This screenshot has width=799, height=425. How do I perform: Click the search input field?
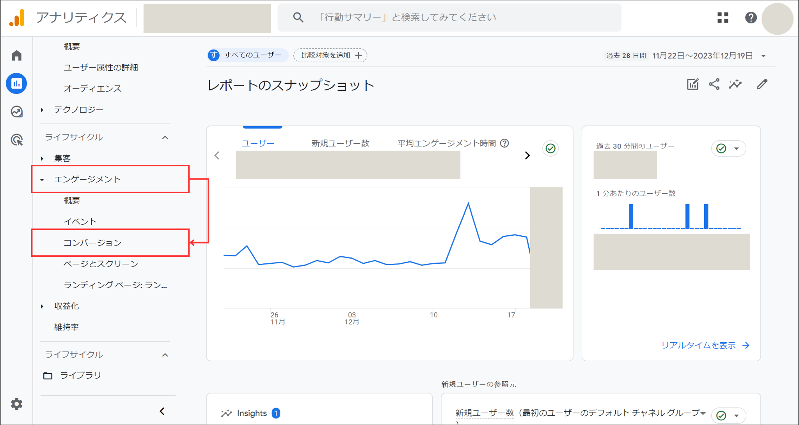point(449,18)
